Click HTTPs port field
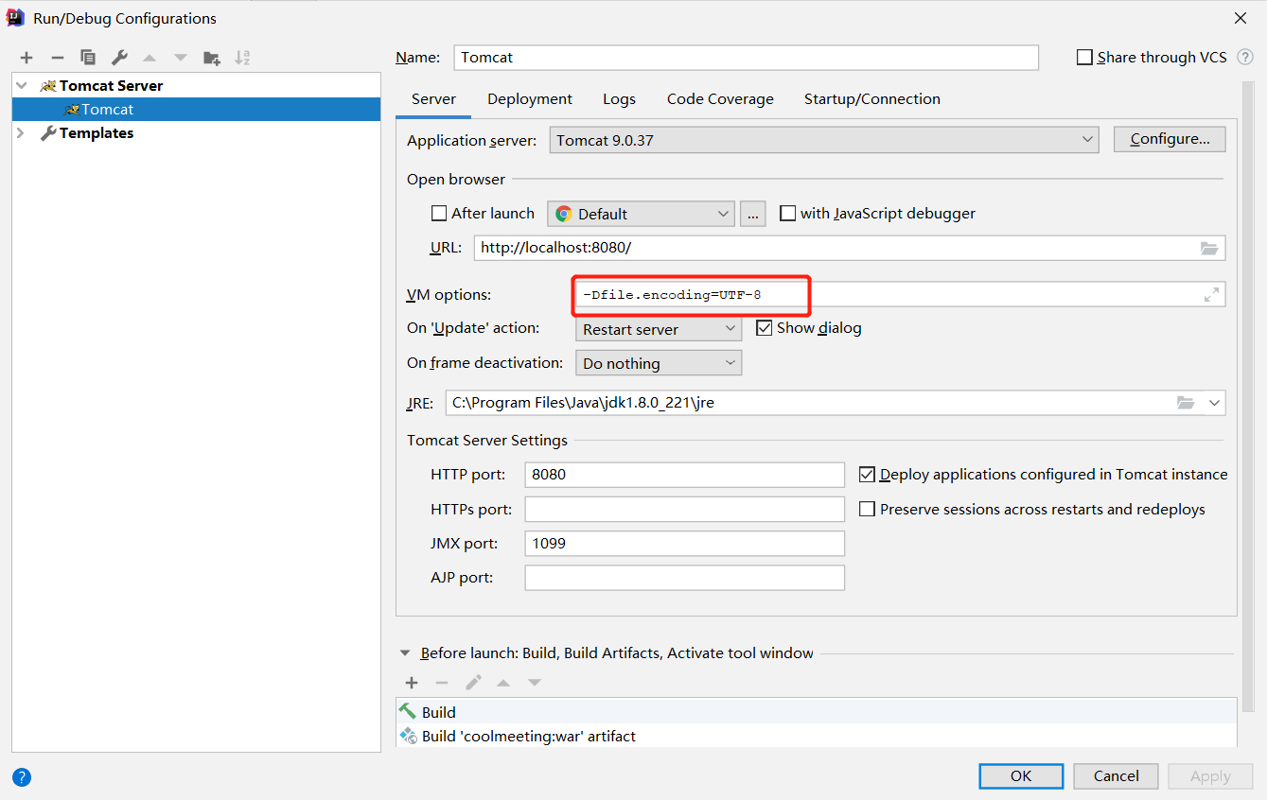Viewport: 1267px width, 800px height. 685,509
